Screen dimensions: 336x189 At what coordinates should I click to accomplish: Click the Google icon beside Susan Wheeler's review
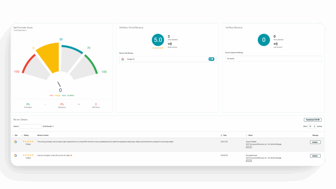(x=15, y=142)
